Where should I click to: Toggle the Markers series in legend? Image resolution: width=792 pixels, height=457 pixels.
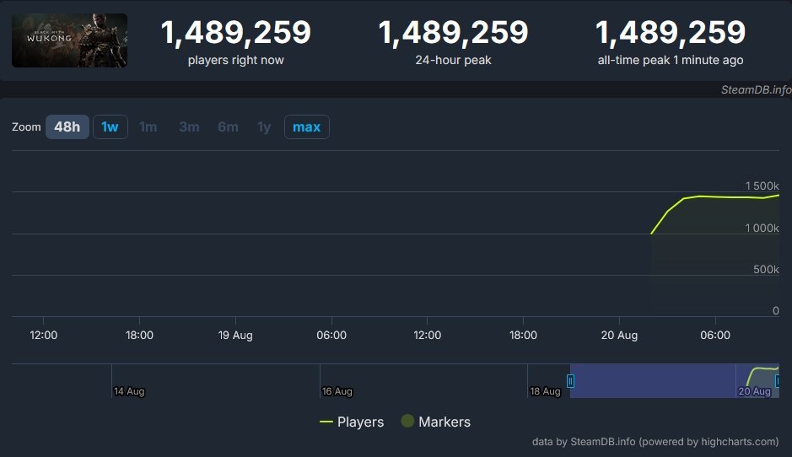tap(435, 422)
